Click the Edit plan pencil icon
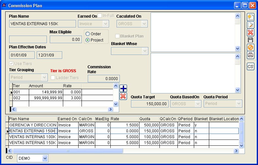This screenshot has width=258, height=165. click(x=250, y=25)
